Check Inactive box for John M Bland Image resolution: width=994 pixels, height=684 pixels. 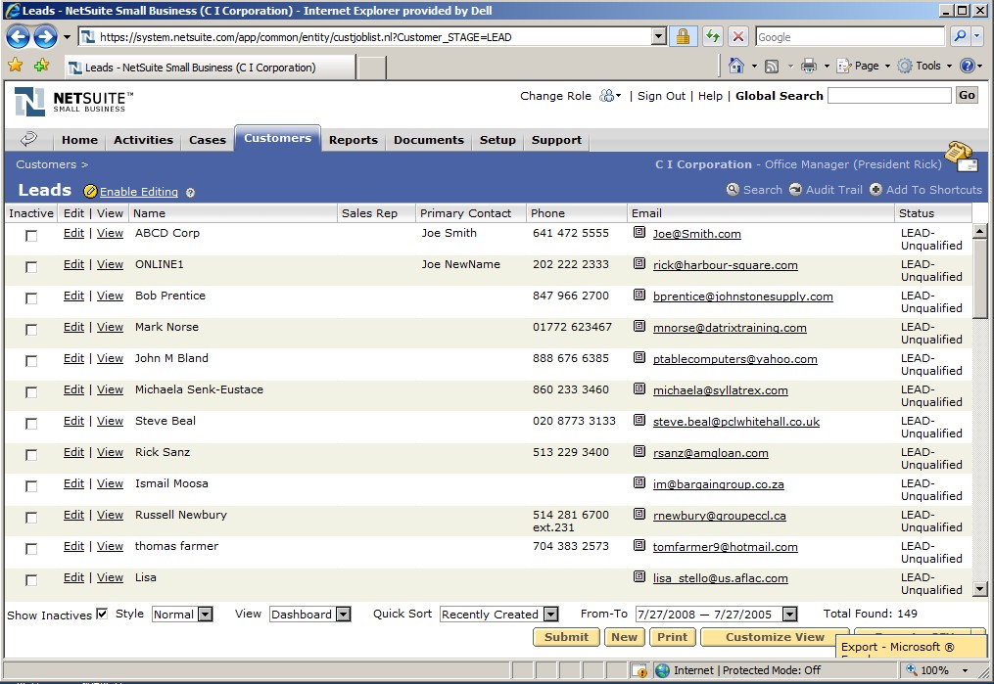(x=31, y=360)
